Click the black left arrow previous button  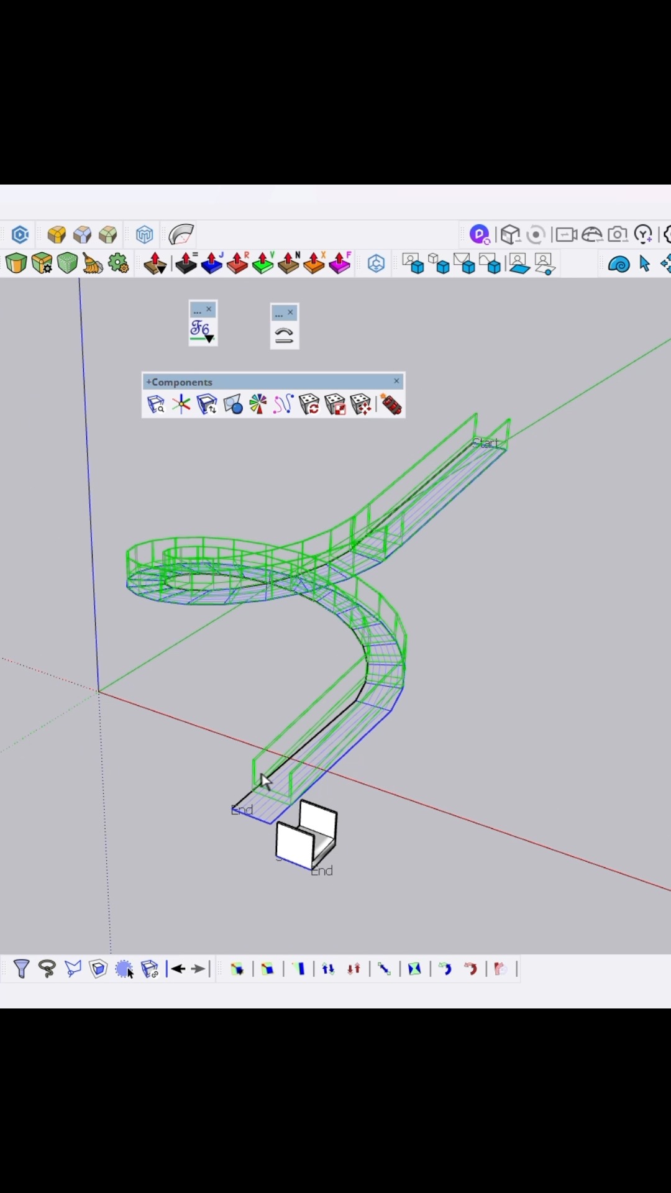[x=178, y=969]
